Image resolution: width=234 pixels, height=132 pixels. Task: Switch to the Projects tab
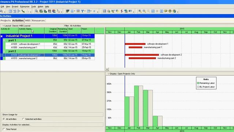5,21
